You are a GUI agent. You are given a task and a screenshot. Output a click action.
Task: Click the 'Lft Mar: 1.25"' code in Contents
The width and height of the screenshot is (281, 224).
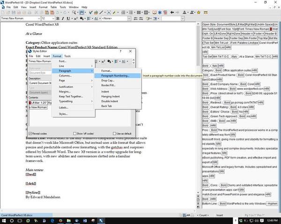pos(39,103)
